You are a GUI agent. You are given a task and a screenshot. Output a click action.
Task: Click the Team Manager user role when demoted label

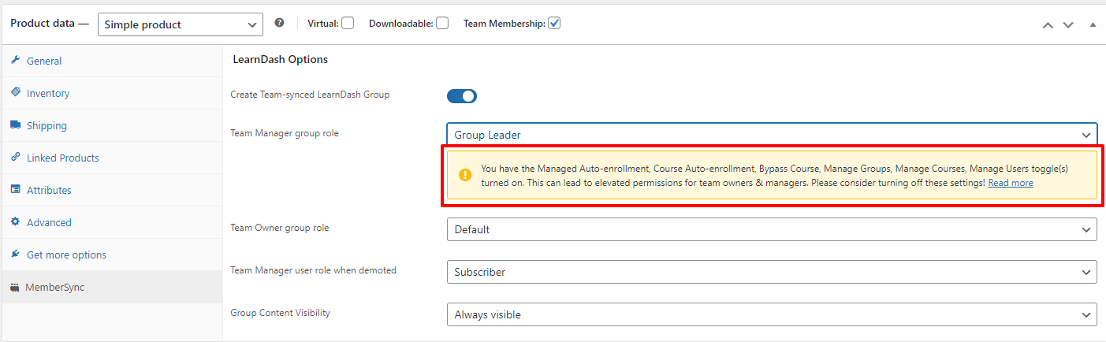tap(313, 270)
